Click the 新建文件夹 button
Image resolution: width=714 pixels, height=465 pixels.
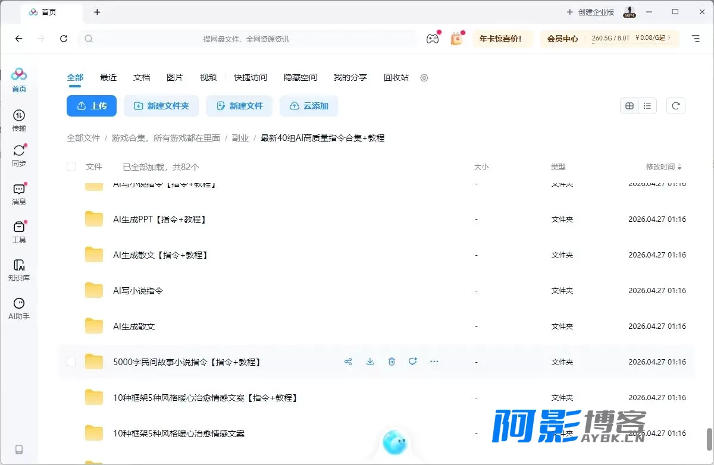pyautogui.click(x=161, y=106)
